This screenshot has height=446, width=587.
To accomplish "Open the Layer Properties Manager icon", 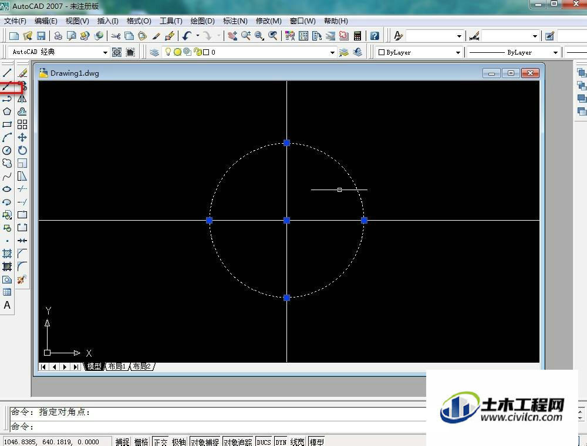I will point(154,52).
